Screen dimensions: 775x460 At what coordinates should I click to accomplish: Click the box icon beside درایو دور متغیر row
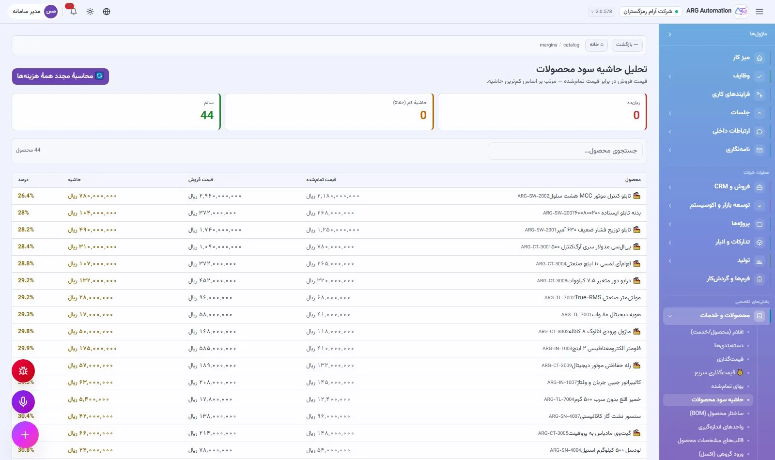tap(637, 280)
